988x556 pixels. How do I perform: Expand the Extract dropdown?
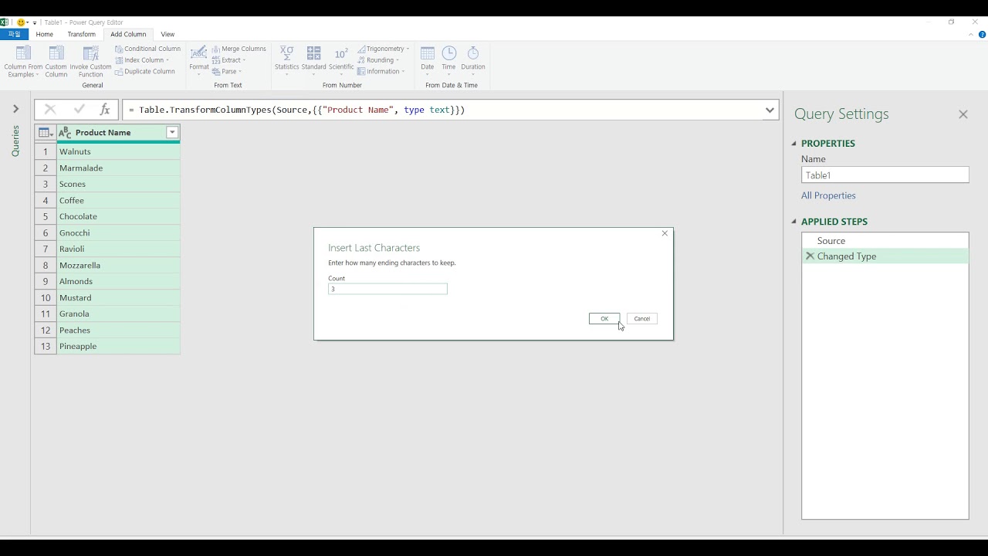point(228,60)
